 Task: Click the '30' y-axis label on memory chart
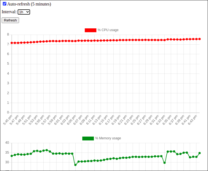pos(7,162)
